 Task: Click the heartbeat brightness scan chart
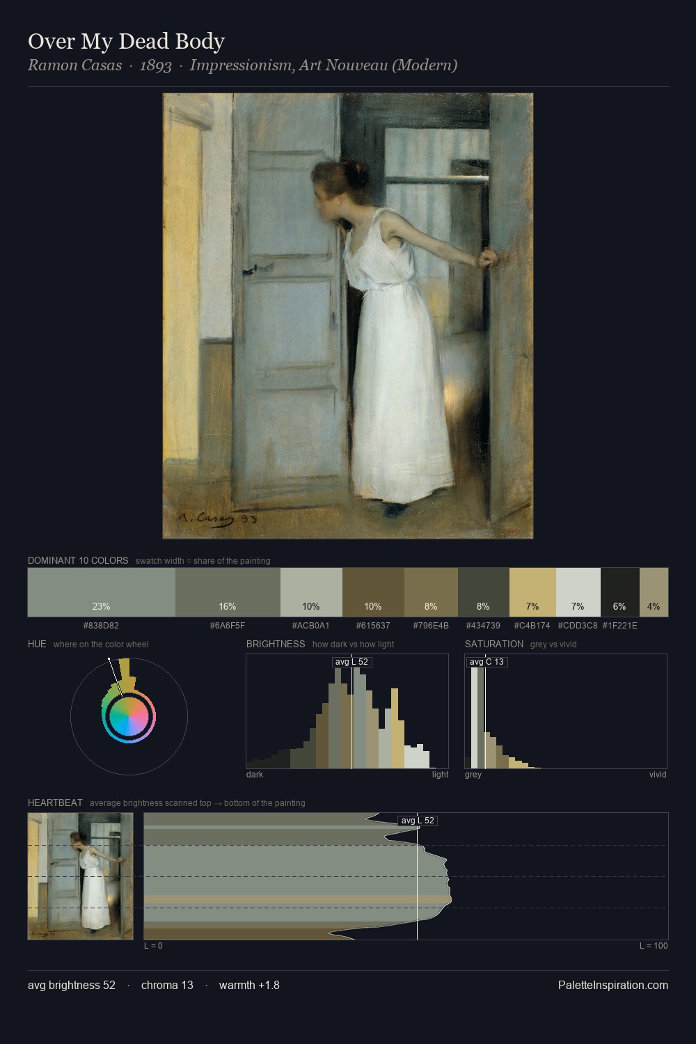[x=406, y=876]
